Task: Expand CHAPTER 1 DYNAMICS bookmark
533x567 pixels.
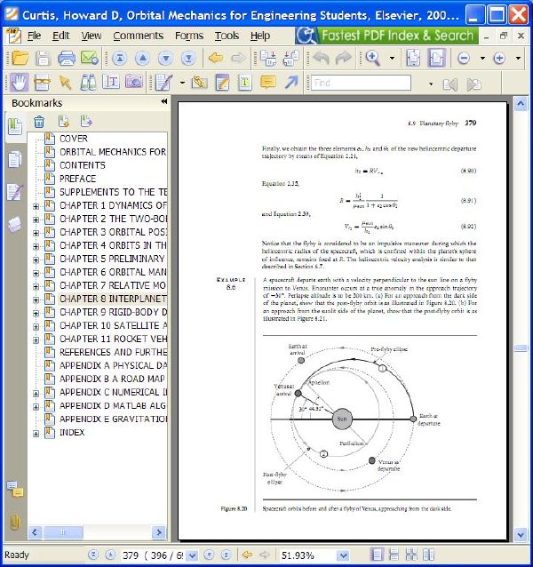Action: [36, 206]
